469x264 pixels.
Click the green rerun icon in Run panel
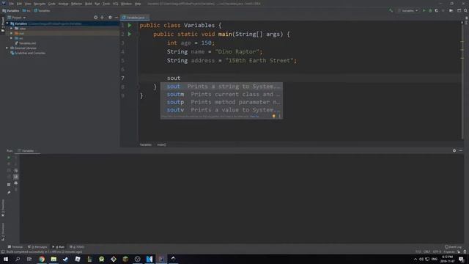pyautogui.click(x=9, y=158)
